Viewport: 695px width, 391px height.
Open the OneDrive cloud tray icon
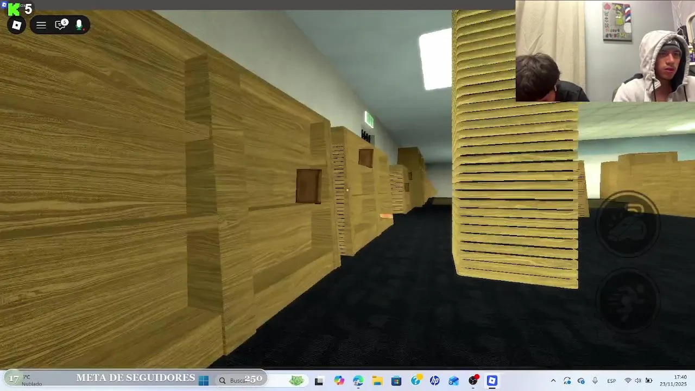pos(581,381)
